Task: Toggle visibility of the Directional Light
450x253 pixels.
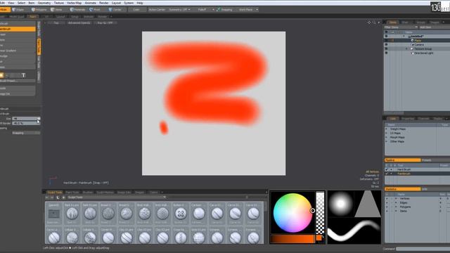Action: click(x=386, y=53)
